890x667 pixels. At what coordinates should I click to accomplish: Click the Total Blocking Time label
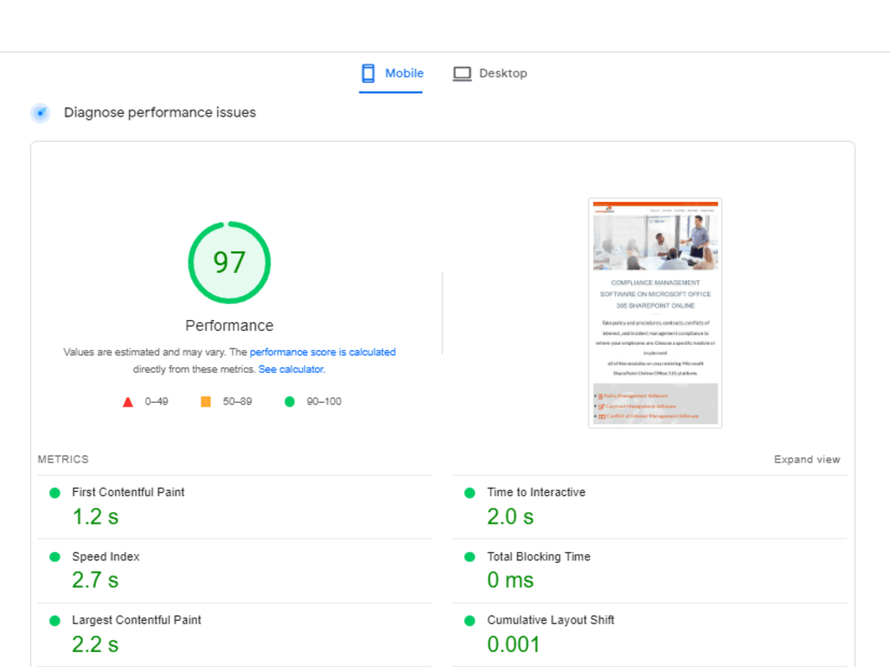pos(538,557)
